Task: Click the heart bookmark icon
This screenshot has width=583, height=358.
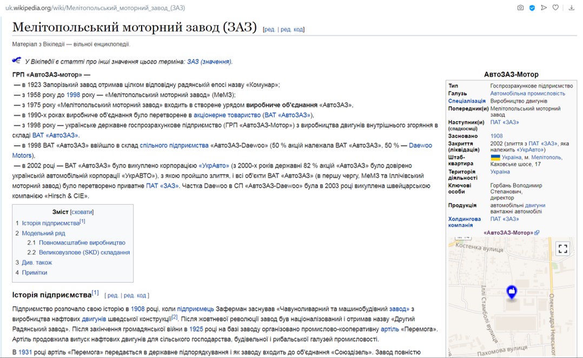Action: click(555, 8)
